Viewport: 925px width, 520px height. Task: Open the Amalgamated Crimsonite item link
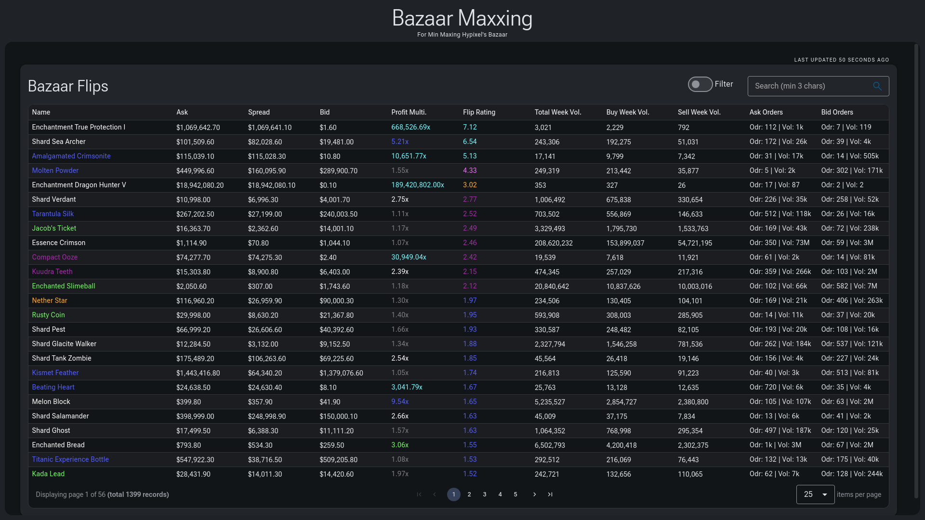(71, 156)
